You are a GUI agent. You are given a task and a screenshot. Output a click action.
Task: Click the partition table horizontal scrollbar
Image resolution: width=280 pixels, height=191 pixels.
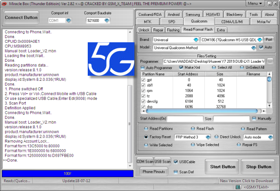pyautogui.click(x=202, y=111)
